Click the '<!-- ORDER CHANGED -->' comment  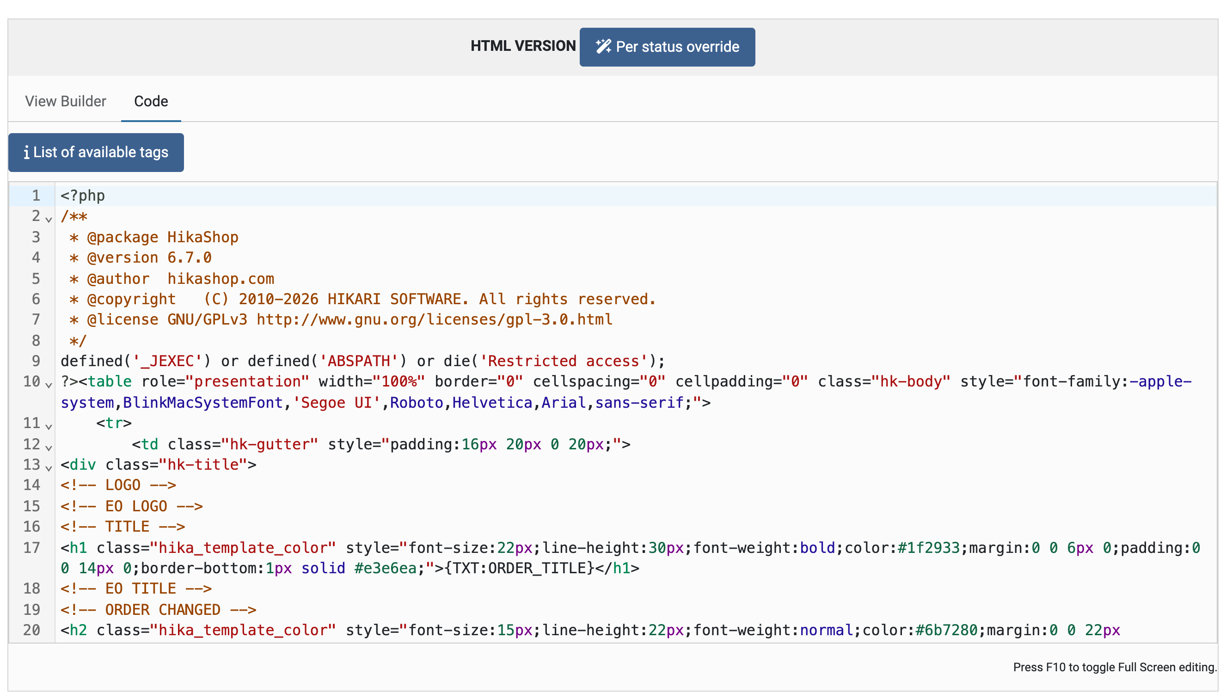point(159,610)
